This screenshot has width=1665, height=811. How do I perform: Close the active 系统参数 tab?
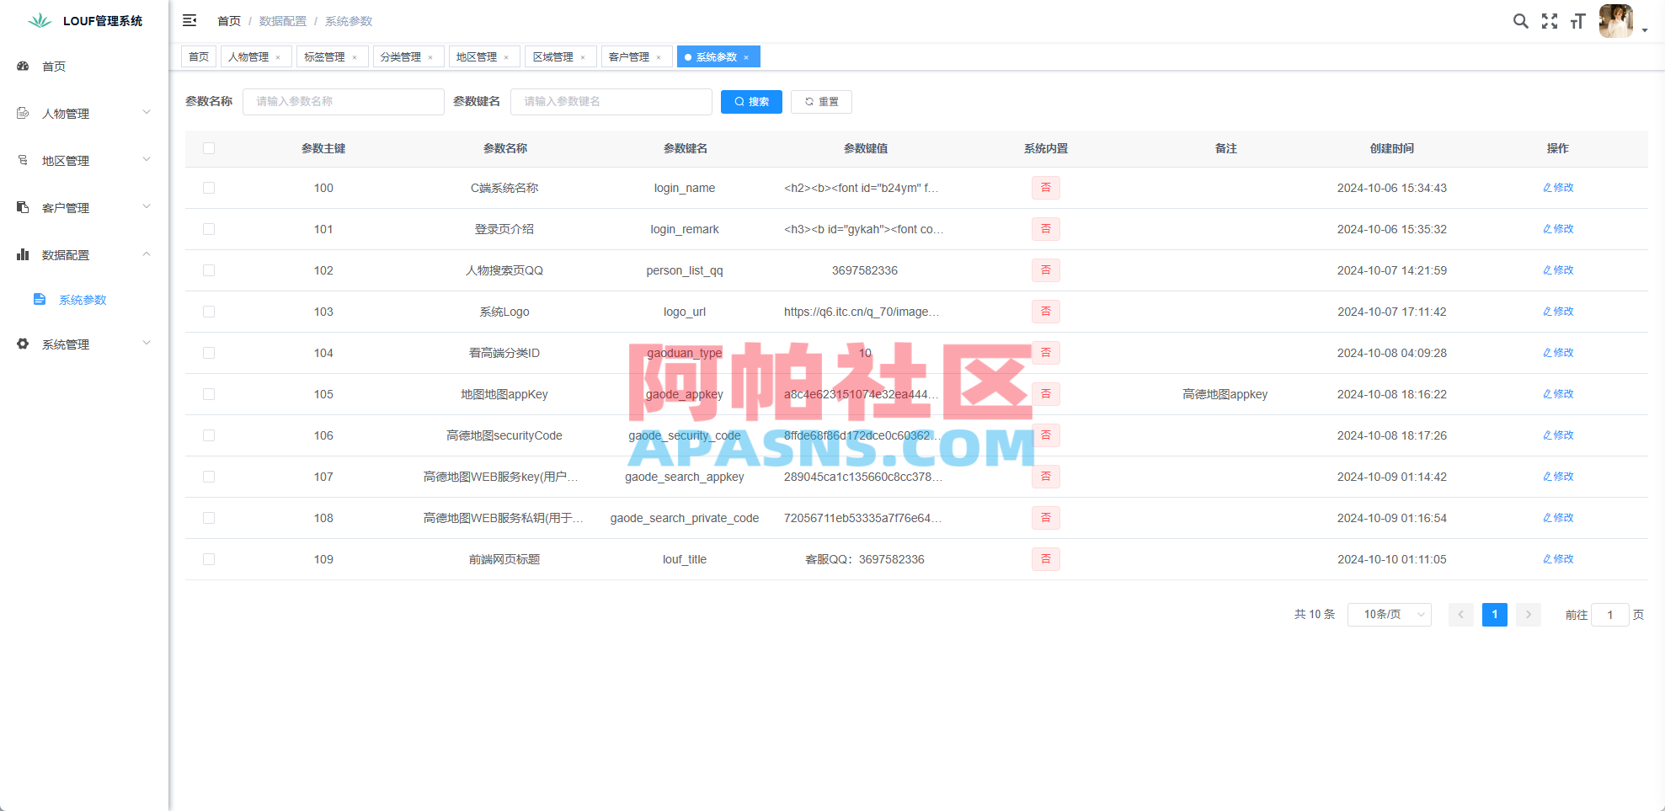(x=746, y=57)
